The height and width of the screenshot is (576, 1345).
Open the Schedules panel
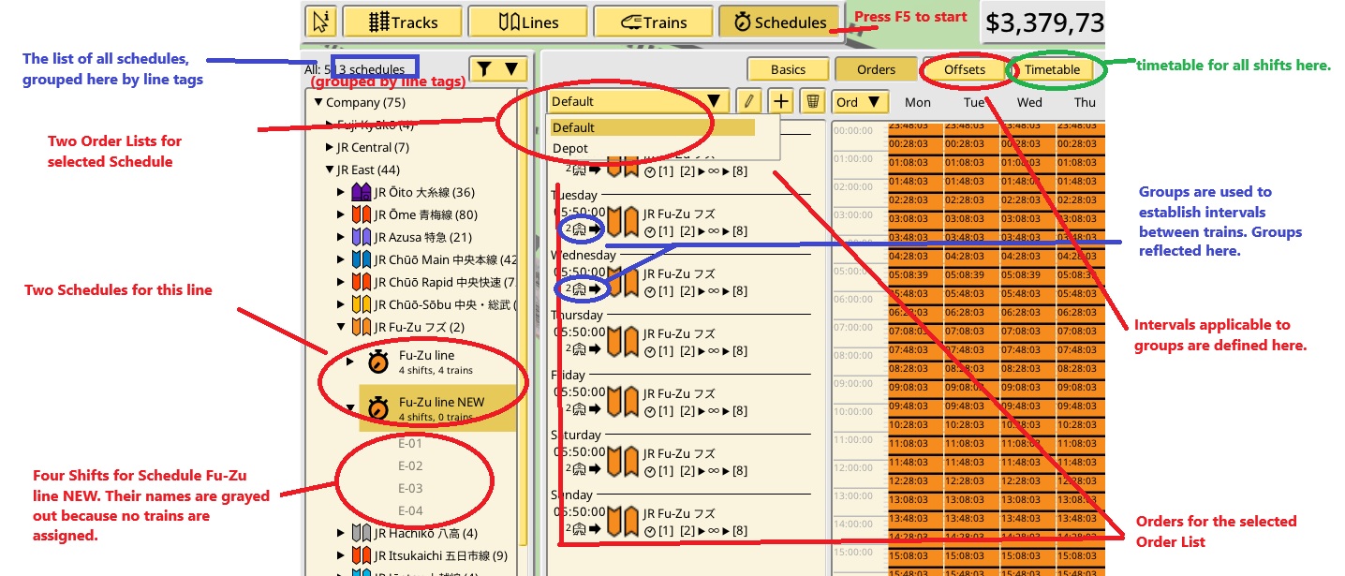pos(778,22)
